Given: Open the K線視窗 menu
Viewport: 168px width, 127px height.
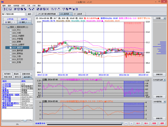Looking at the screenshot, I should click(17, 5).
